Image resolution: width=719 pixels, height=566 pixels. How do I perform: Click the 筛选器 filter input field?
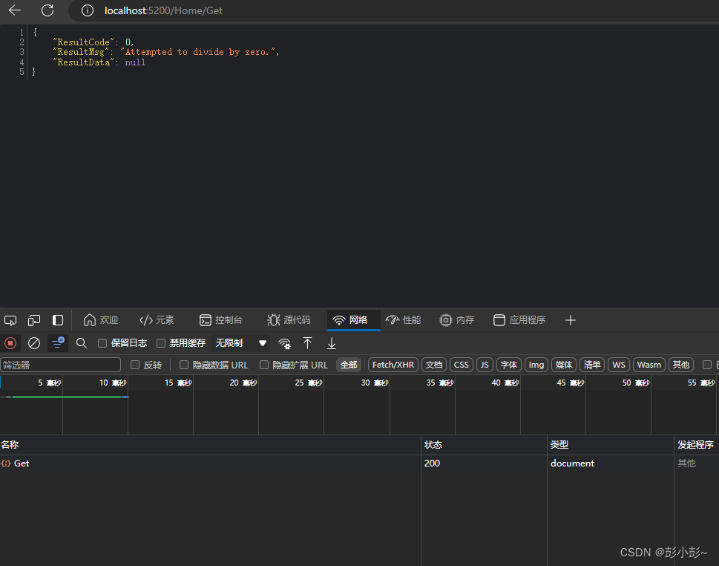(61, 365)
